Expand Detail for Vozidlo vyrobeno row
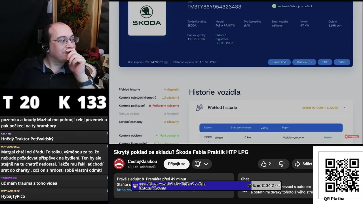 pos(328,137)
